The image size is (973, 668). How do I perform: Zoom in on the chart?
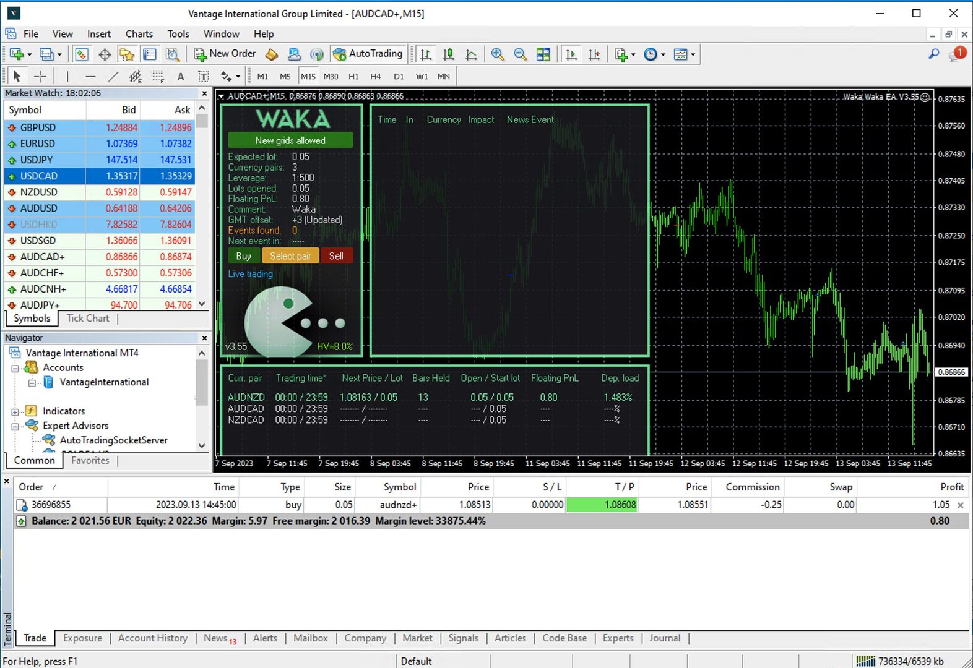pyautogui.click(x=498, y=54)
